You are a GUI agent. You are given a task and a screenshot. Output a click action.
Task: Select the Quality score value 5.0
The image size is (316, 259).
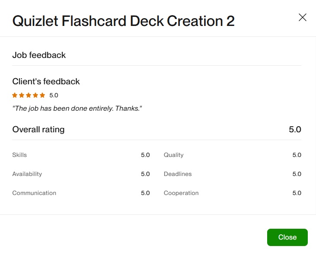coord(297,155)
